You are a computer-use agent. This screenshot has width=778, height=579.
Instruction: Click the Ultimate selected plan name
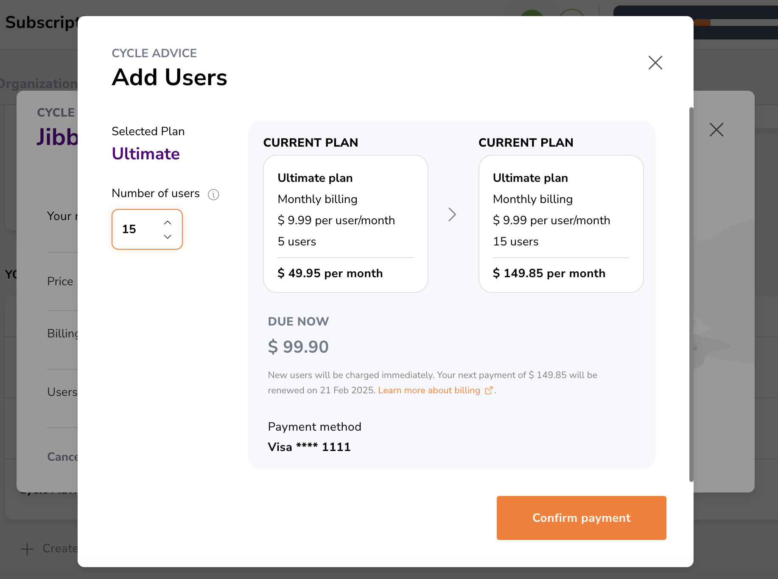tap(146, 154)
